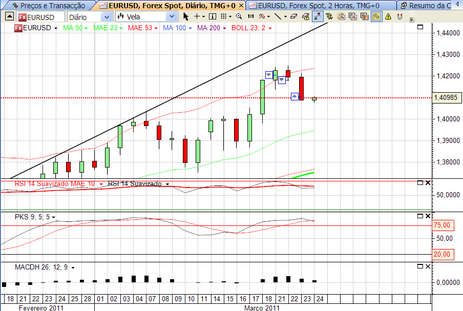The width and height of the screenshot is (463, 311).
Task: Open the toolbar overflow options arrow
Action: pos(412,20)
